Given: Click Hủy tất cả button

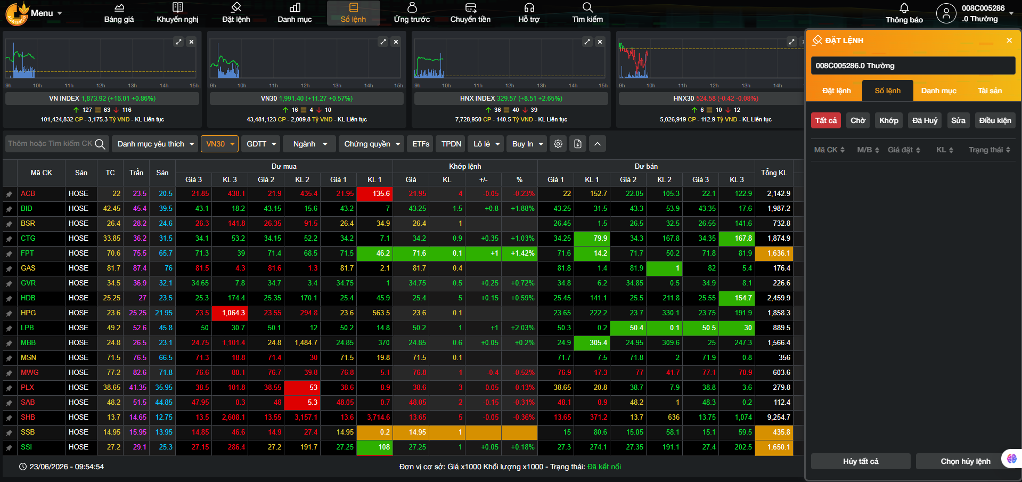Looking at the screenshot, I should click(861, 461).
